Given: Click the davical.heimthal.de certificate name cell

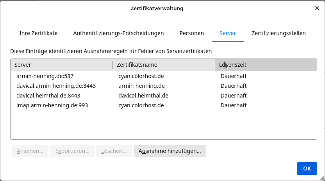Looking at the screenshot, I should point(143,96).
